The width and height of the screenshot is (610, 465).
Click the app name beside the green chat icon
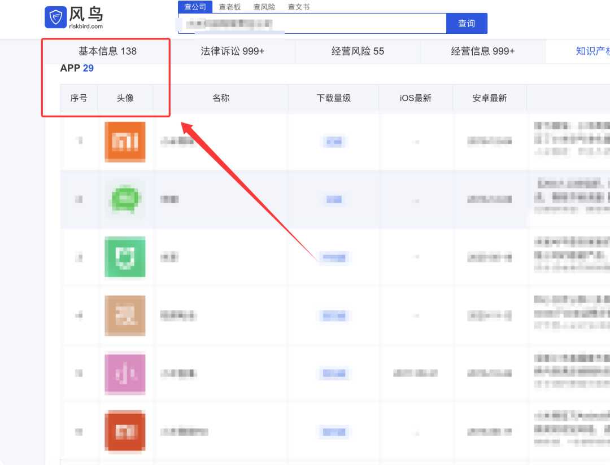pos(169,199)
